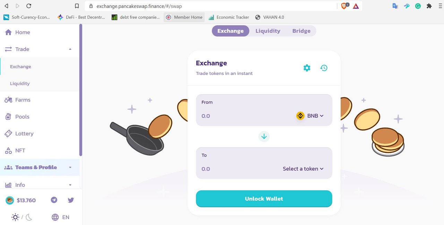This screenshot has width=444, height=225.
Task: Switch to the Bridge tab
Action: (301, 31)
